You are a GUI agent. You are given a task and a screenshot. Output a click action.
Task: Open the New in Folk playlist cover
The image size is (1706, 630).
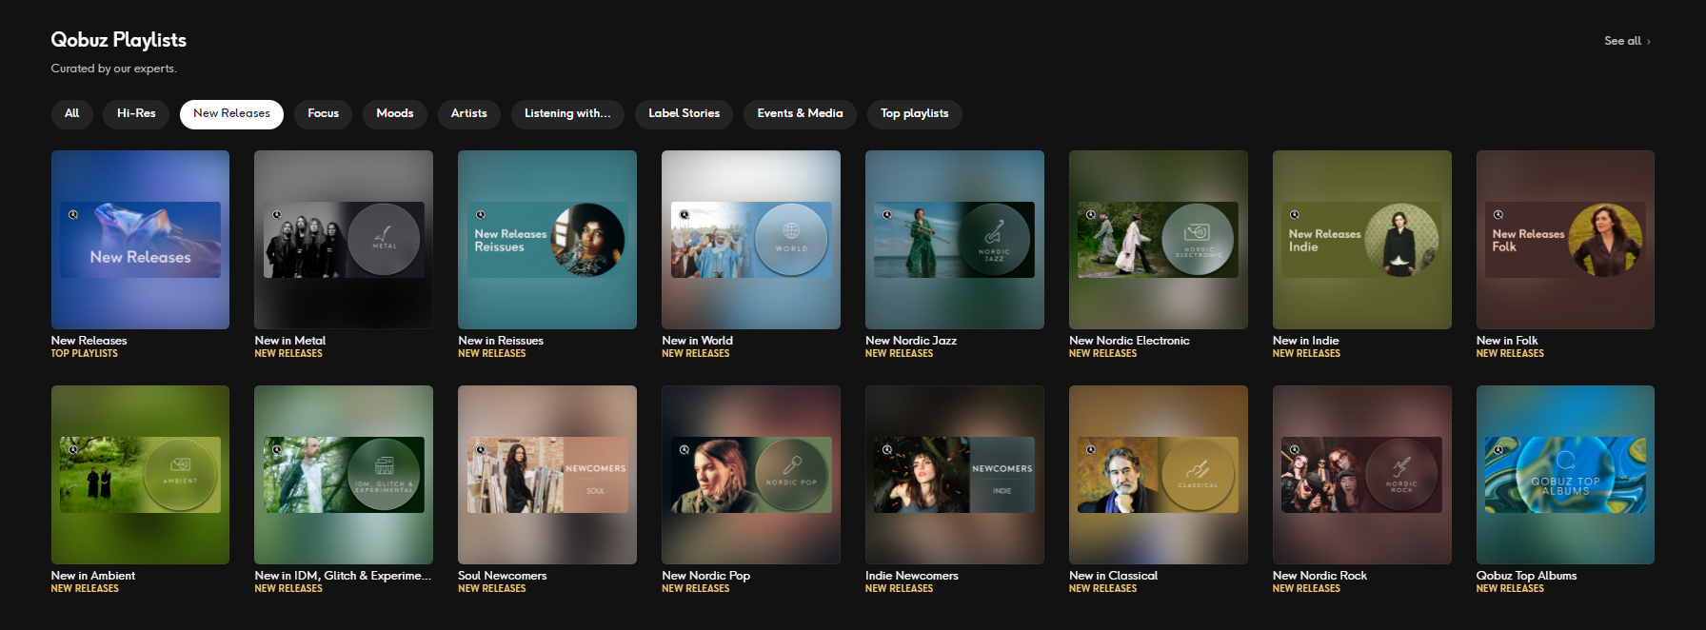pos(1565,240)
